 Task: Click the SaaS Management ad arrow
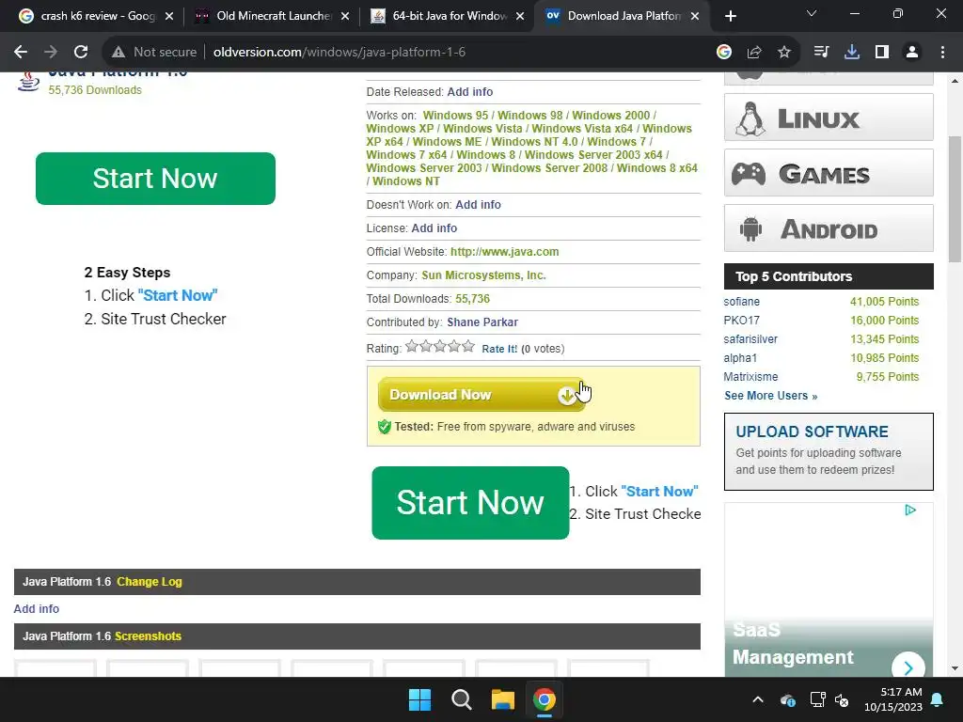pos(908,667)
